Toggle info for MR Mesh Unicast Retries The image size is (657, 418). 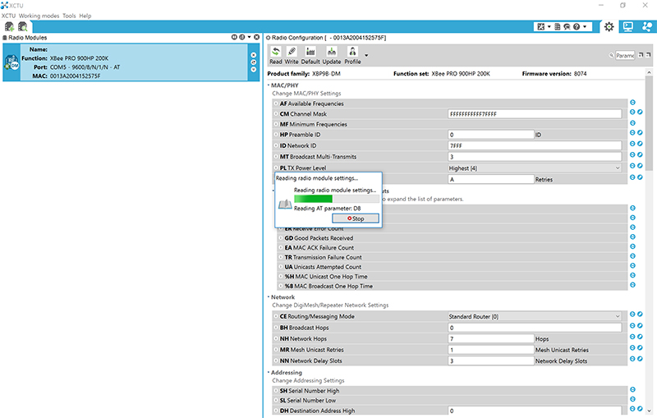coord(276,350)
